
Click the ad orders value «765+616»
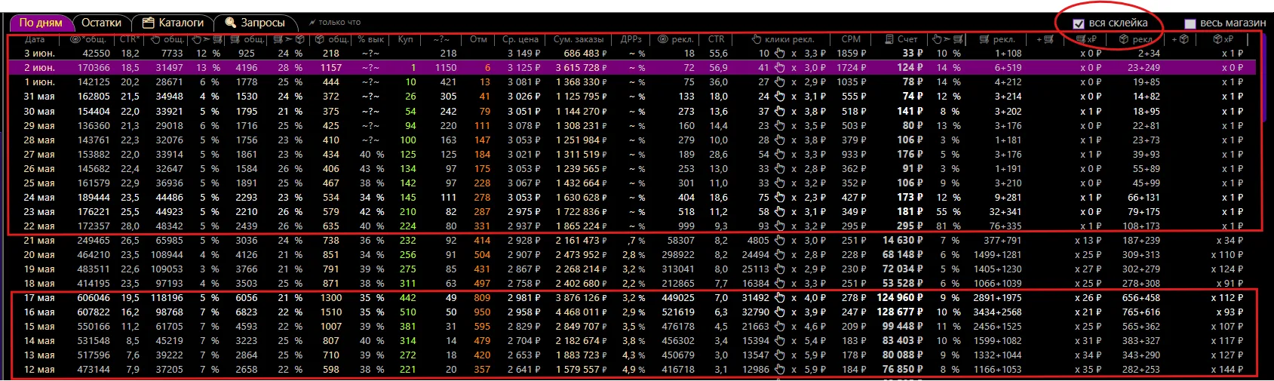[1141, 312]
